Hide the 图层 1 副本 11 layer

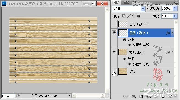click(x=114, y=33)
